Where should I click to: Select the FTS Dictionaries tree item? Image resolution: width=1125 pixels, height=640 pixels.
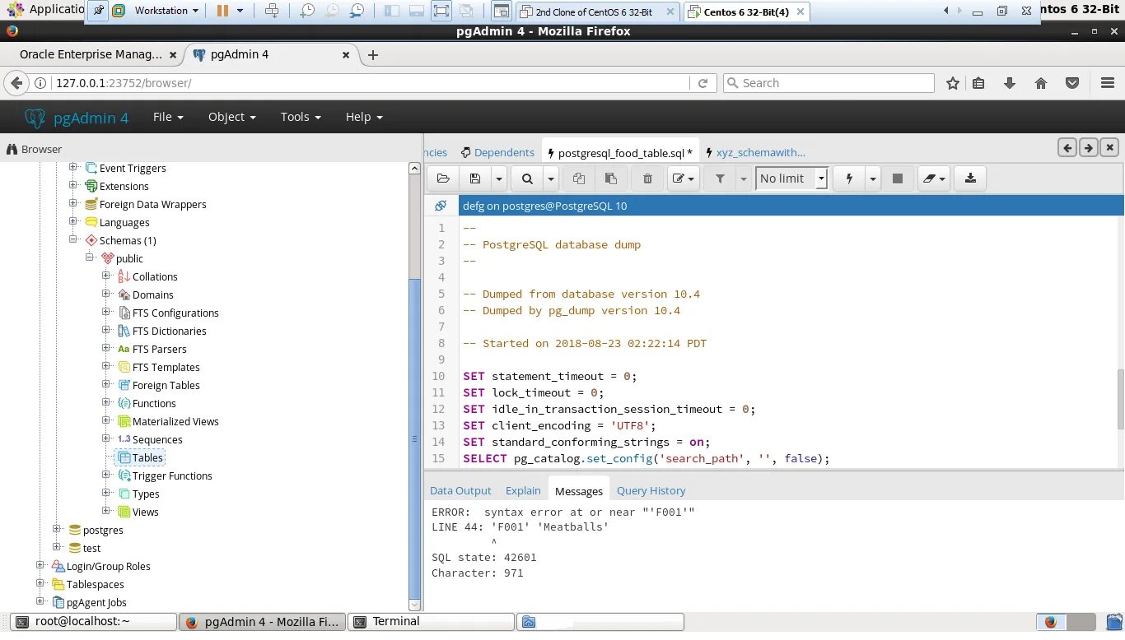pos(161,331)
